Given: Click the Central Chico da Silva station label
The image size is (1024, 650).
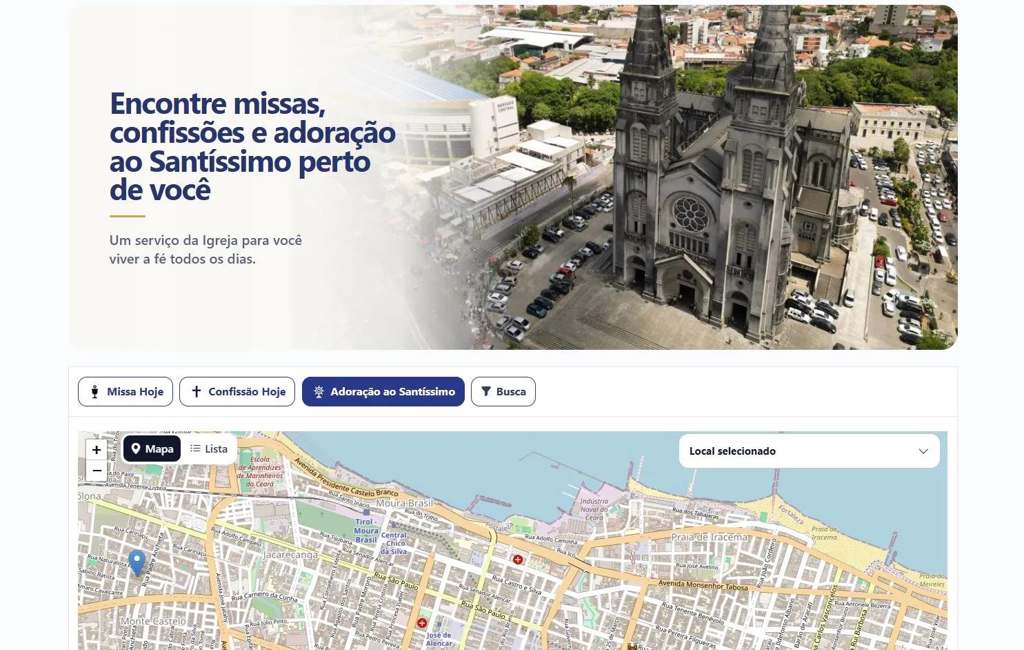Looking at the screenshot, I should pos(394,543).
